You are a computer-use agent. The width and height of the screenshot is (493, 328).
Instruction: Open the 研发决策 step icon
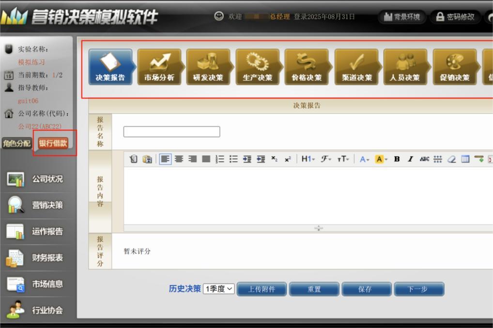[x=208, y=67]
